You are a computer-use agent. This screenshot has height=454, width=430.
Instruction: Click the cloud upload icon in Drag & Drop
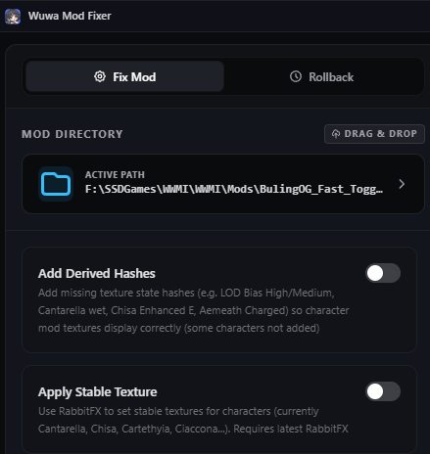pyautogui.click(x=336, y=134)
